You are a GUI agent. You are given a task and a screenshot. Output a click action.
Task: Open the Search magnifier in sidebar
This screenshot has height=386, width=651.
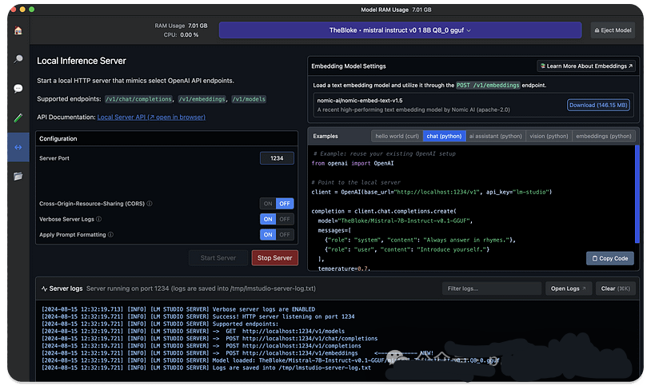[x=18, y=59]
